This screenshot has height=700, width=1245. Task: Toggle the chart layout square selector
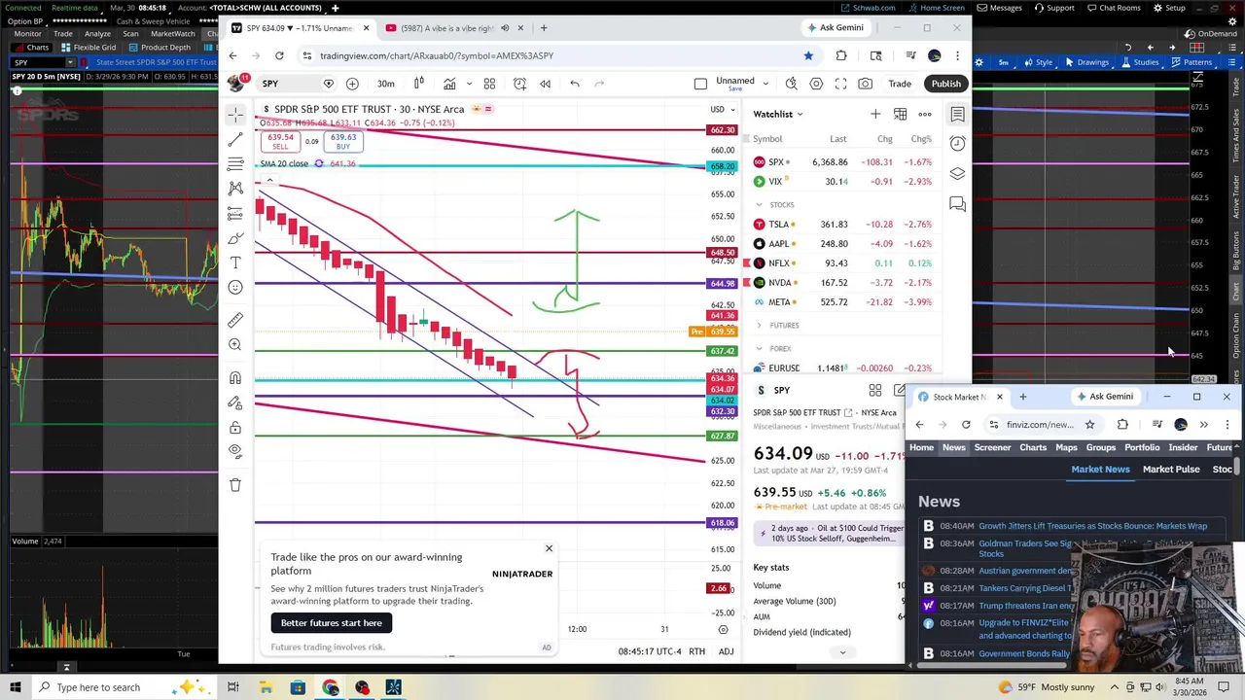tap(700, 84)
